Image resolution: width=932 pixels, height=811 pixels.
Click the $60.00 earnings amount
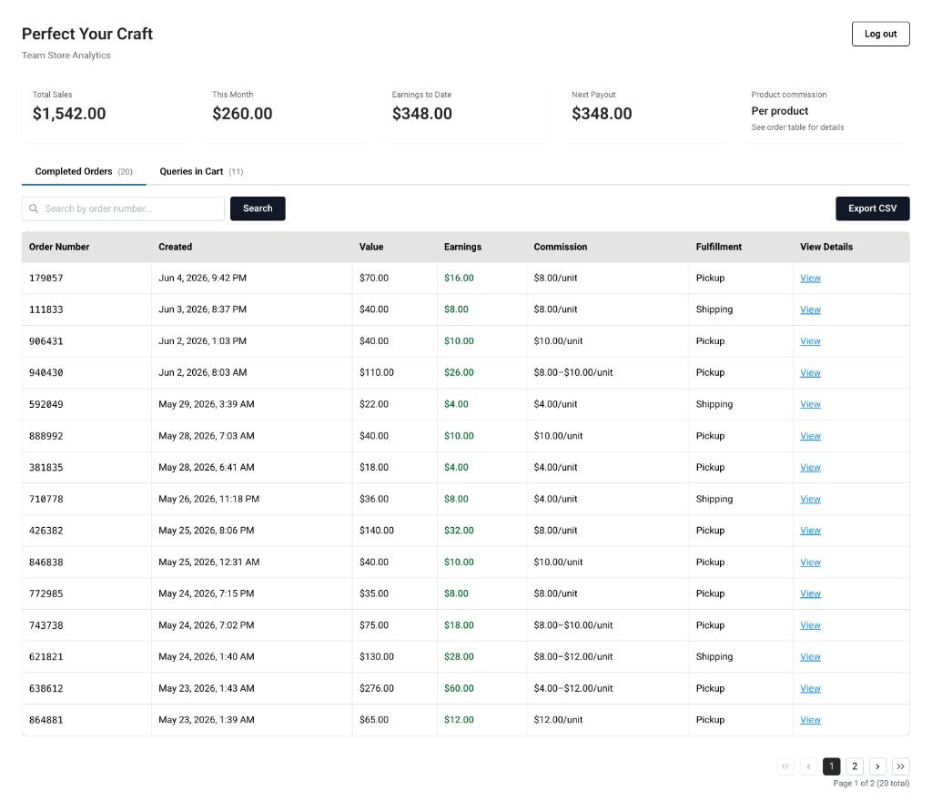(459, 688)
